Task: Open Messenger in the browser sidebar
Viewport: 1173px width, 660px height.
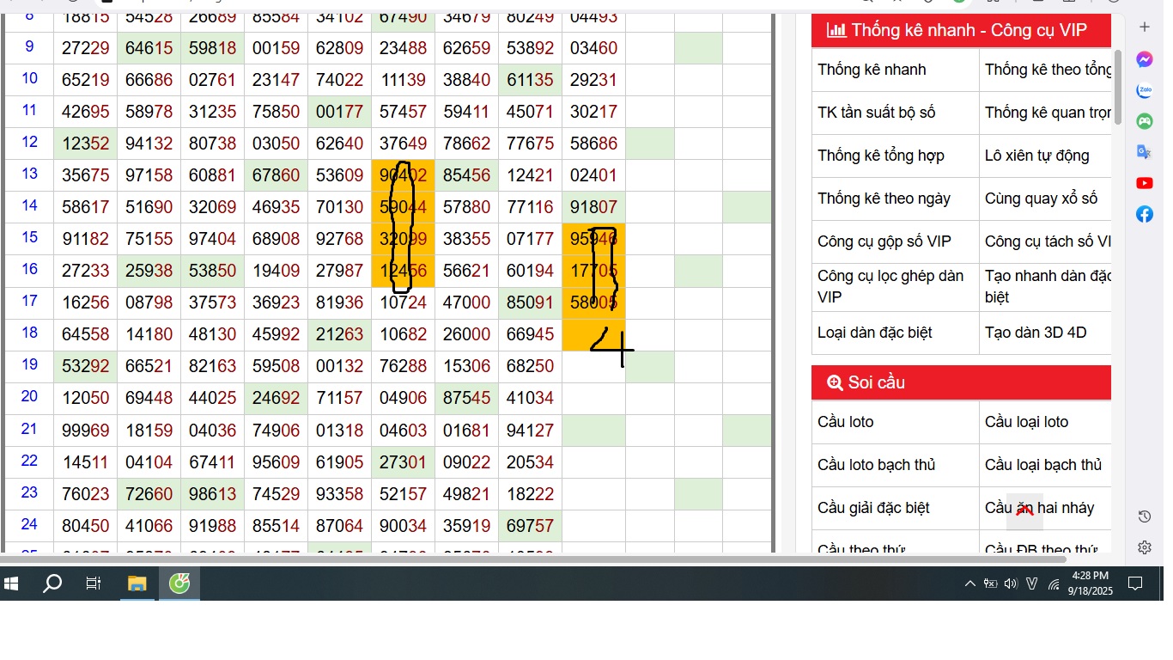Action: (1144, 59)
